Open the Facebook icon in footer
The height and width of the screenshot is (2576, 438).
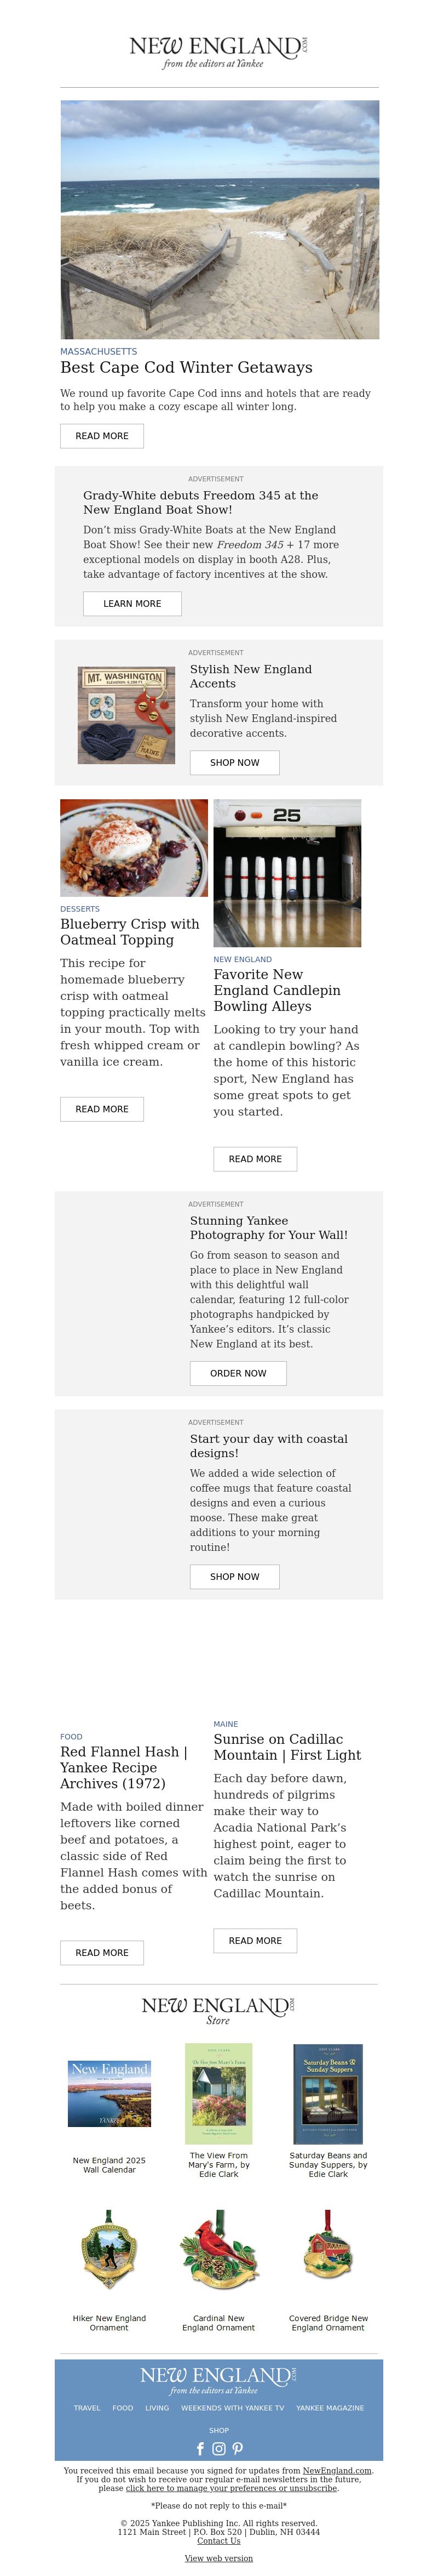click(x=200, y=2448)
